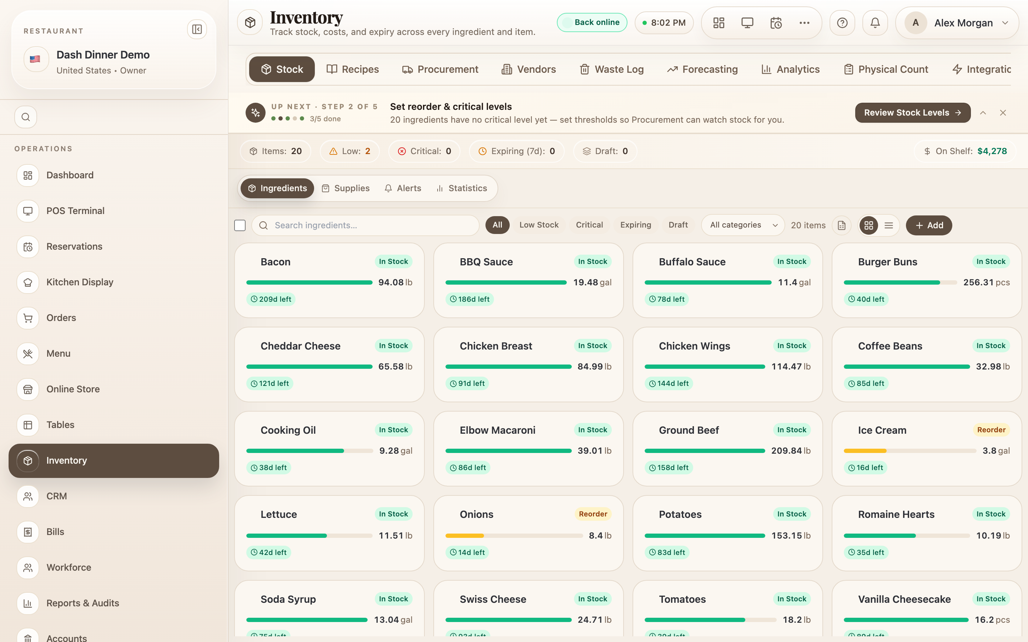This screenshot has width=1028, height=642.
Task: Open the notifications bell icon
Action: point(875,23)
